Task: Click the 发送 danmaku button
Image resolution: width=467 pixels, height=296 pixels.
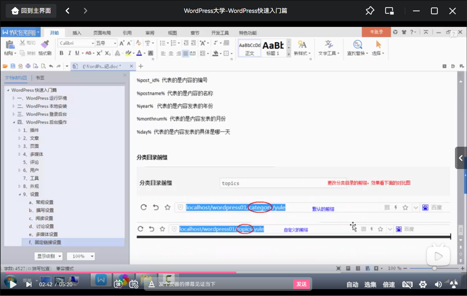Action: coord(302,284)
